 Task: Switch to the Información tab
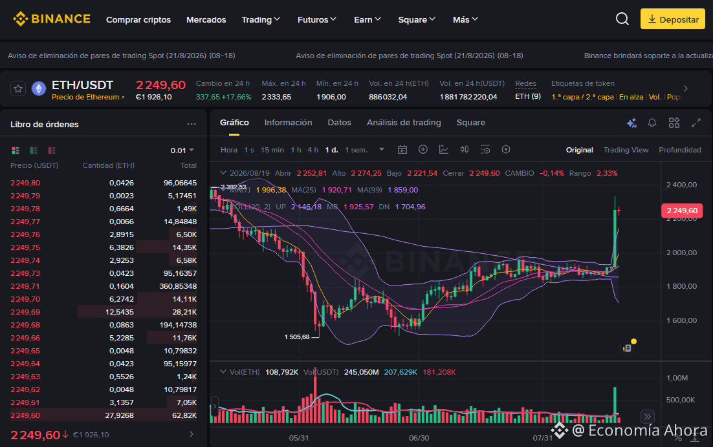[289, 123]
